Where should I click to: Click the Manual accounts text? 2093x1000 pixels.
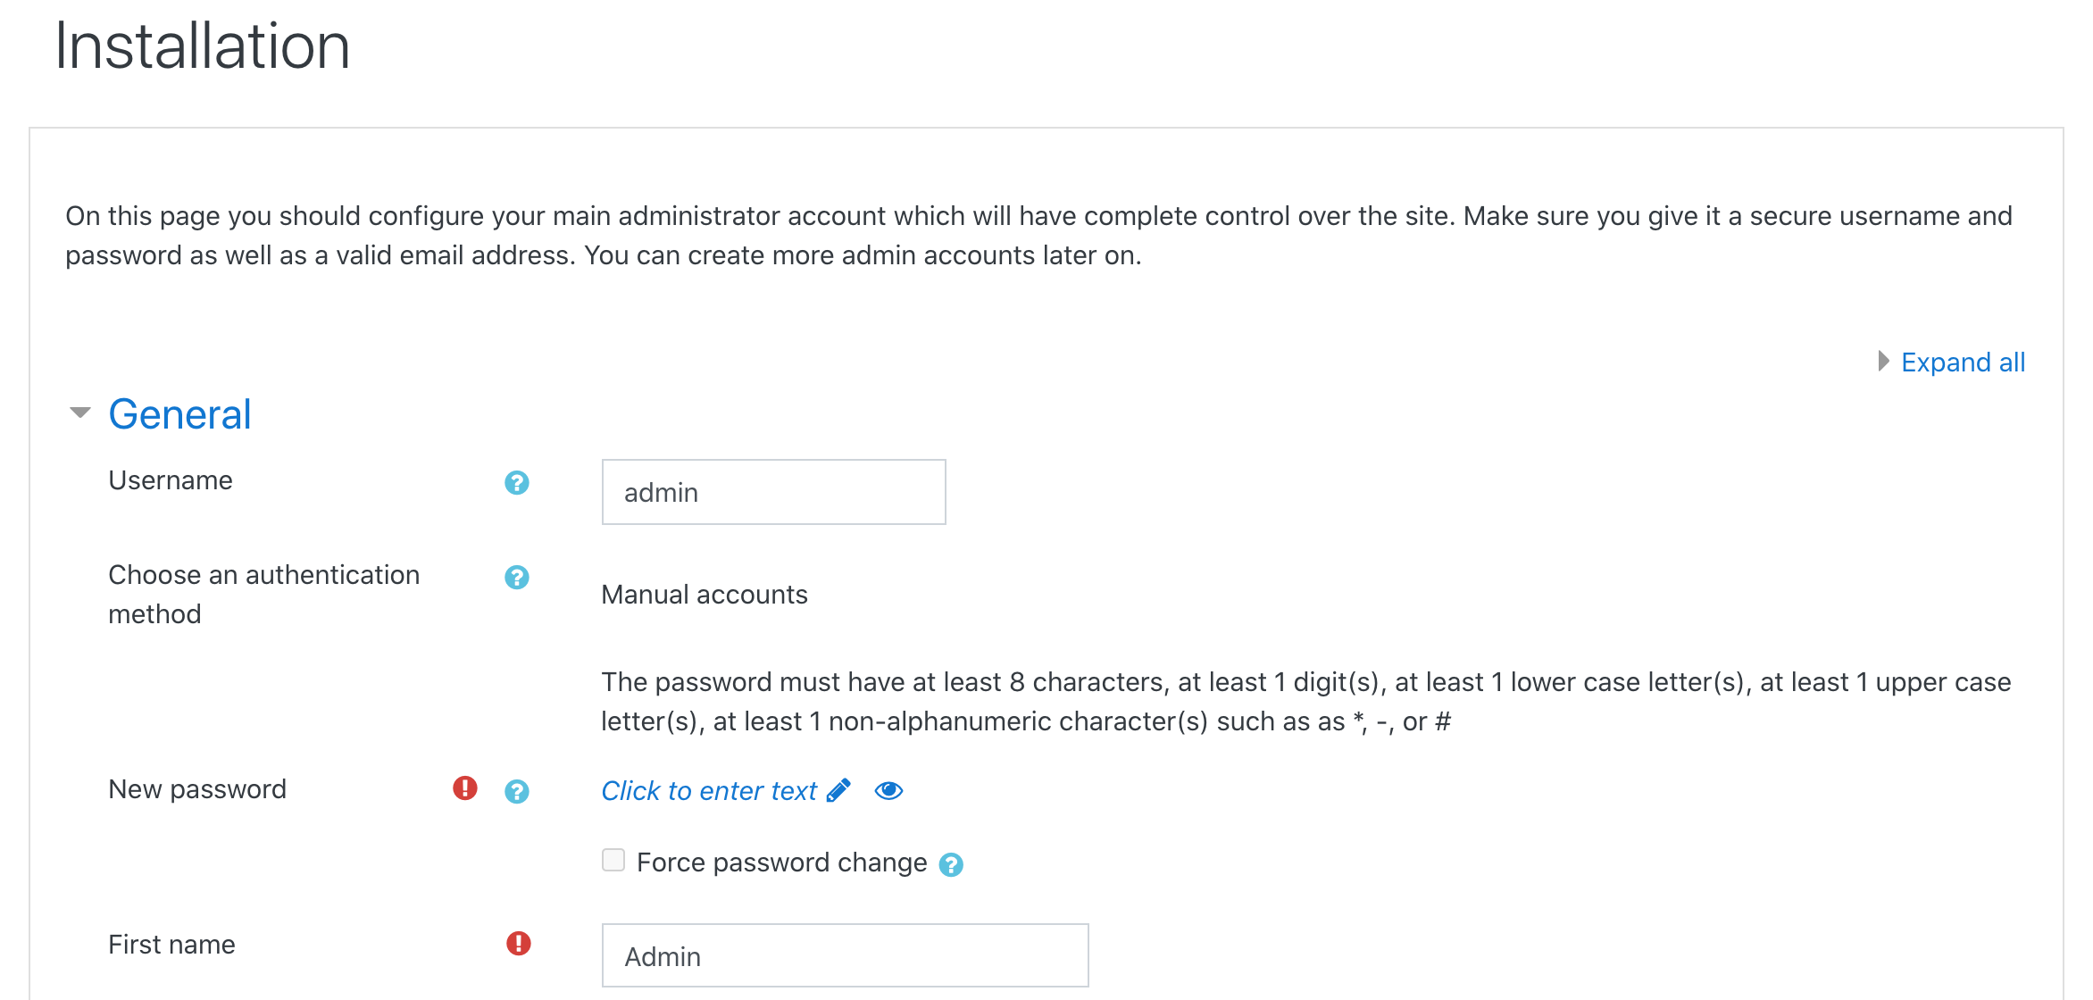(x=704, y=595)
